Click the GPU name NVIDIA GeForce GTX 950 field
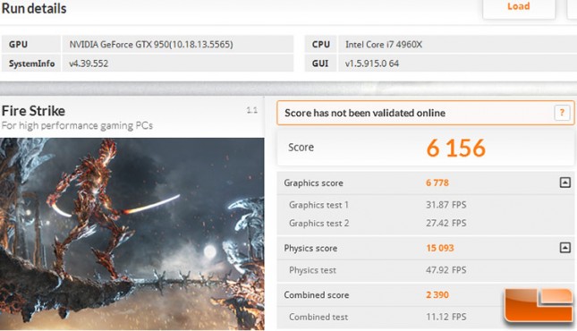This screenshot has height=331, width=577. 178,44
